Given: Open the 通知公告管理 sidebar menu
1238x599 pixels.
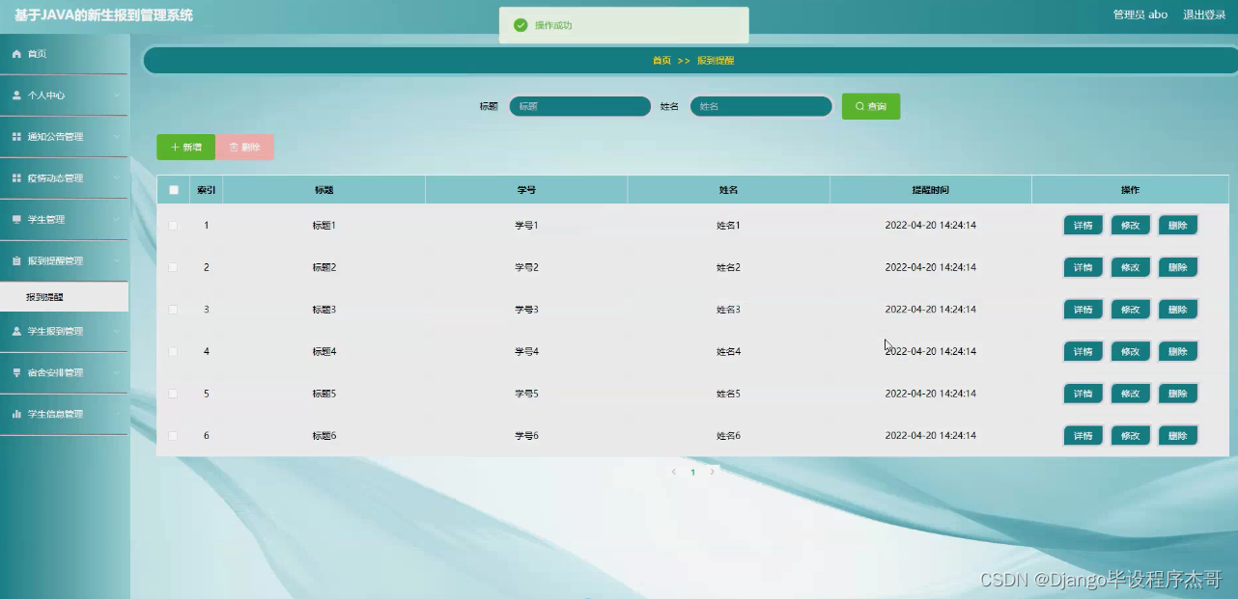Looking at the screenshot, I should pyautogui.click(x=64, y=137).
